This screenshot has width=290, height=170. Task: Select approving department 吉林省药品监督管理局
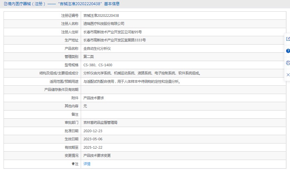coord(100,122)
